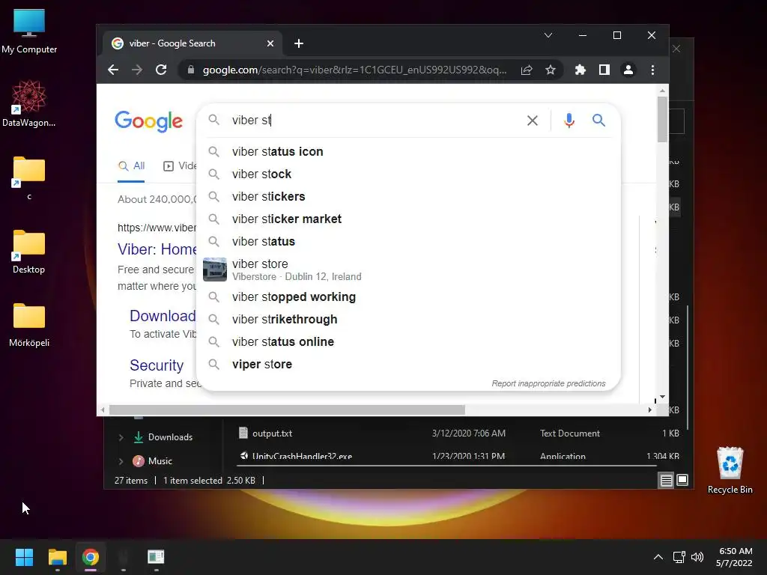This screenshot has height=575, width=767.
Task: Choose suggestion 'viber stickers'
Action: pos(408,197)
